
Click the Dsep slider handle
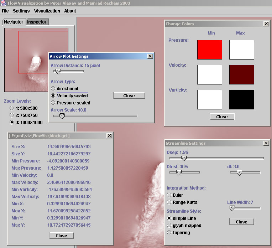click(184, 158)
